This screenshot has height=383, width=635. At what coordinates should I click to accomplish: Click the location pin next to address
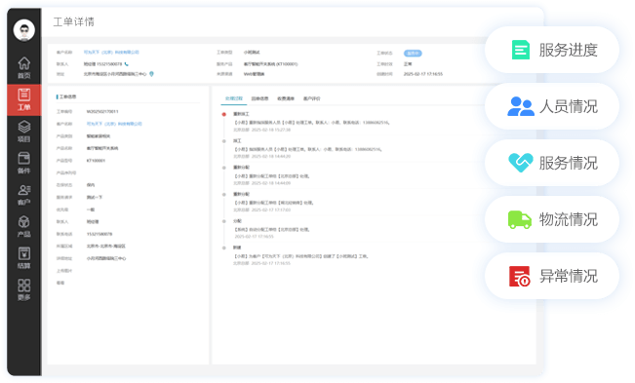point(151,74)
